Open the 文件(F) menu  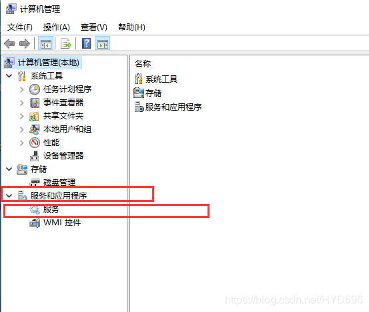pyautogui.click(x=20, y=27)
